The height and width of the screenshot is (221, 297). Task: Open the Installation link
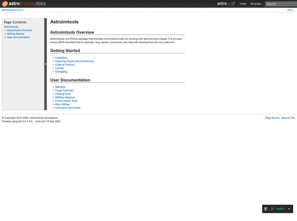(x=61, y=57)
